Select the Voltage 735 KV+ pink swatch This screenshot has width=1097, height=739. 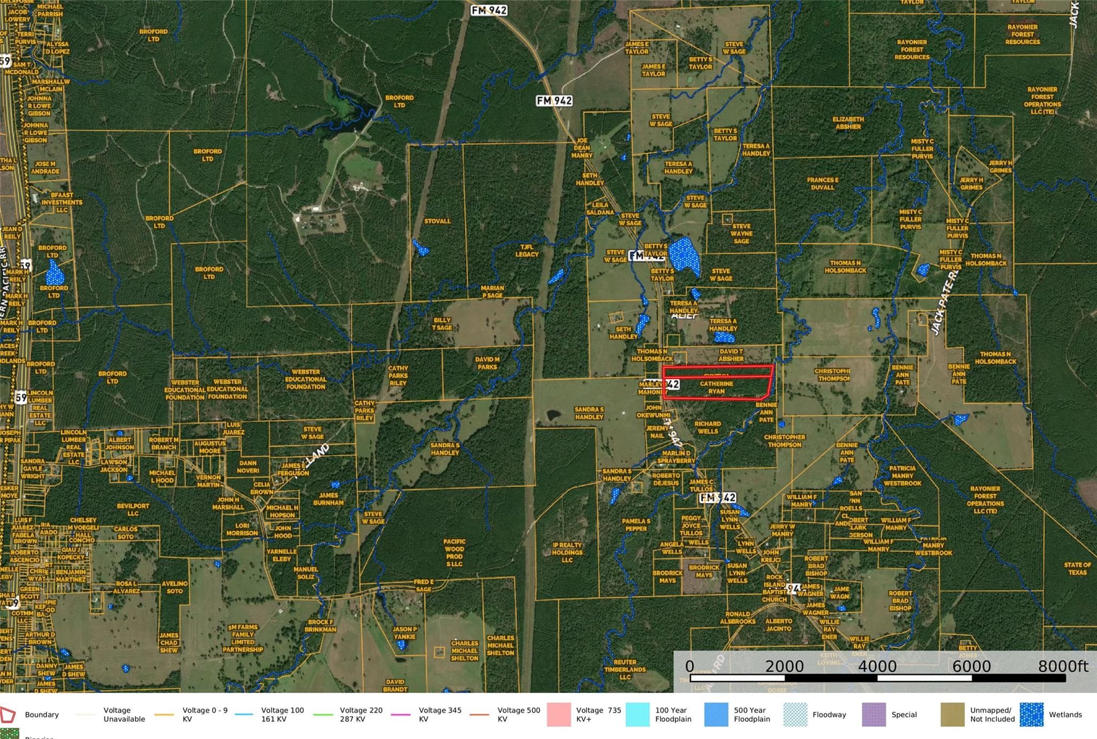pyautogui.click(x=559, y=714)
